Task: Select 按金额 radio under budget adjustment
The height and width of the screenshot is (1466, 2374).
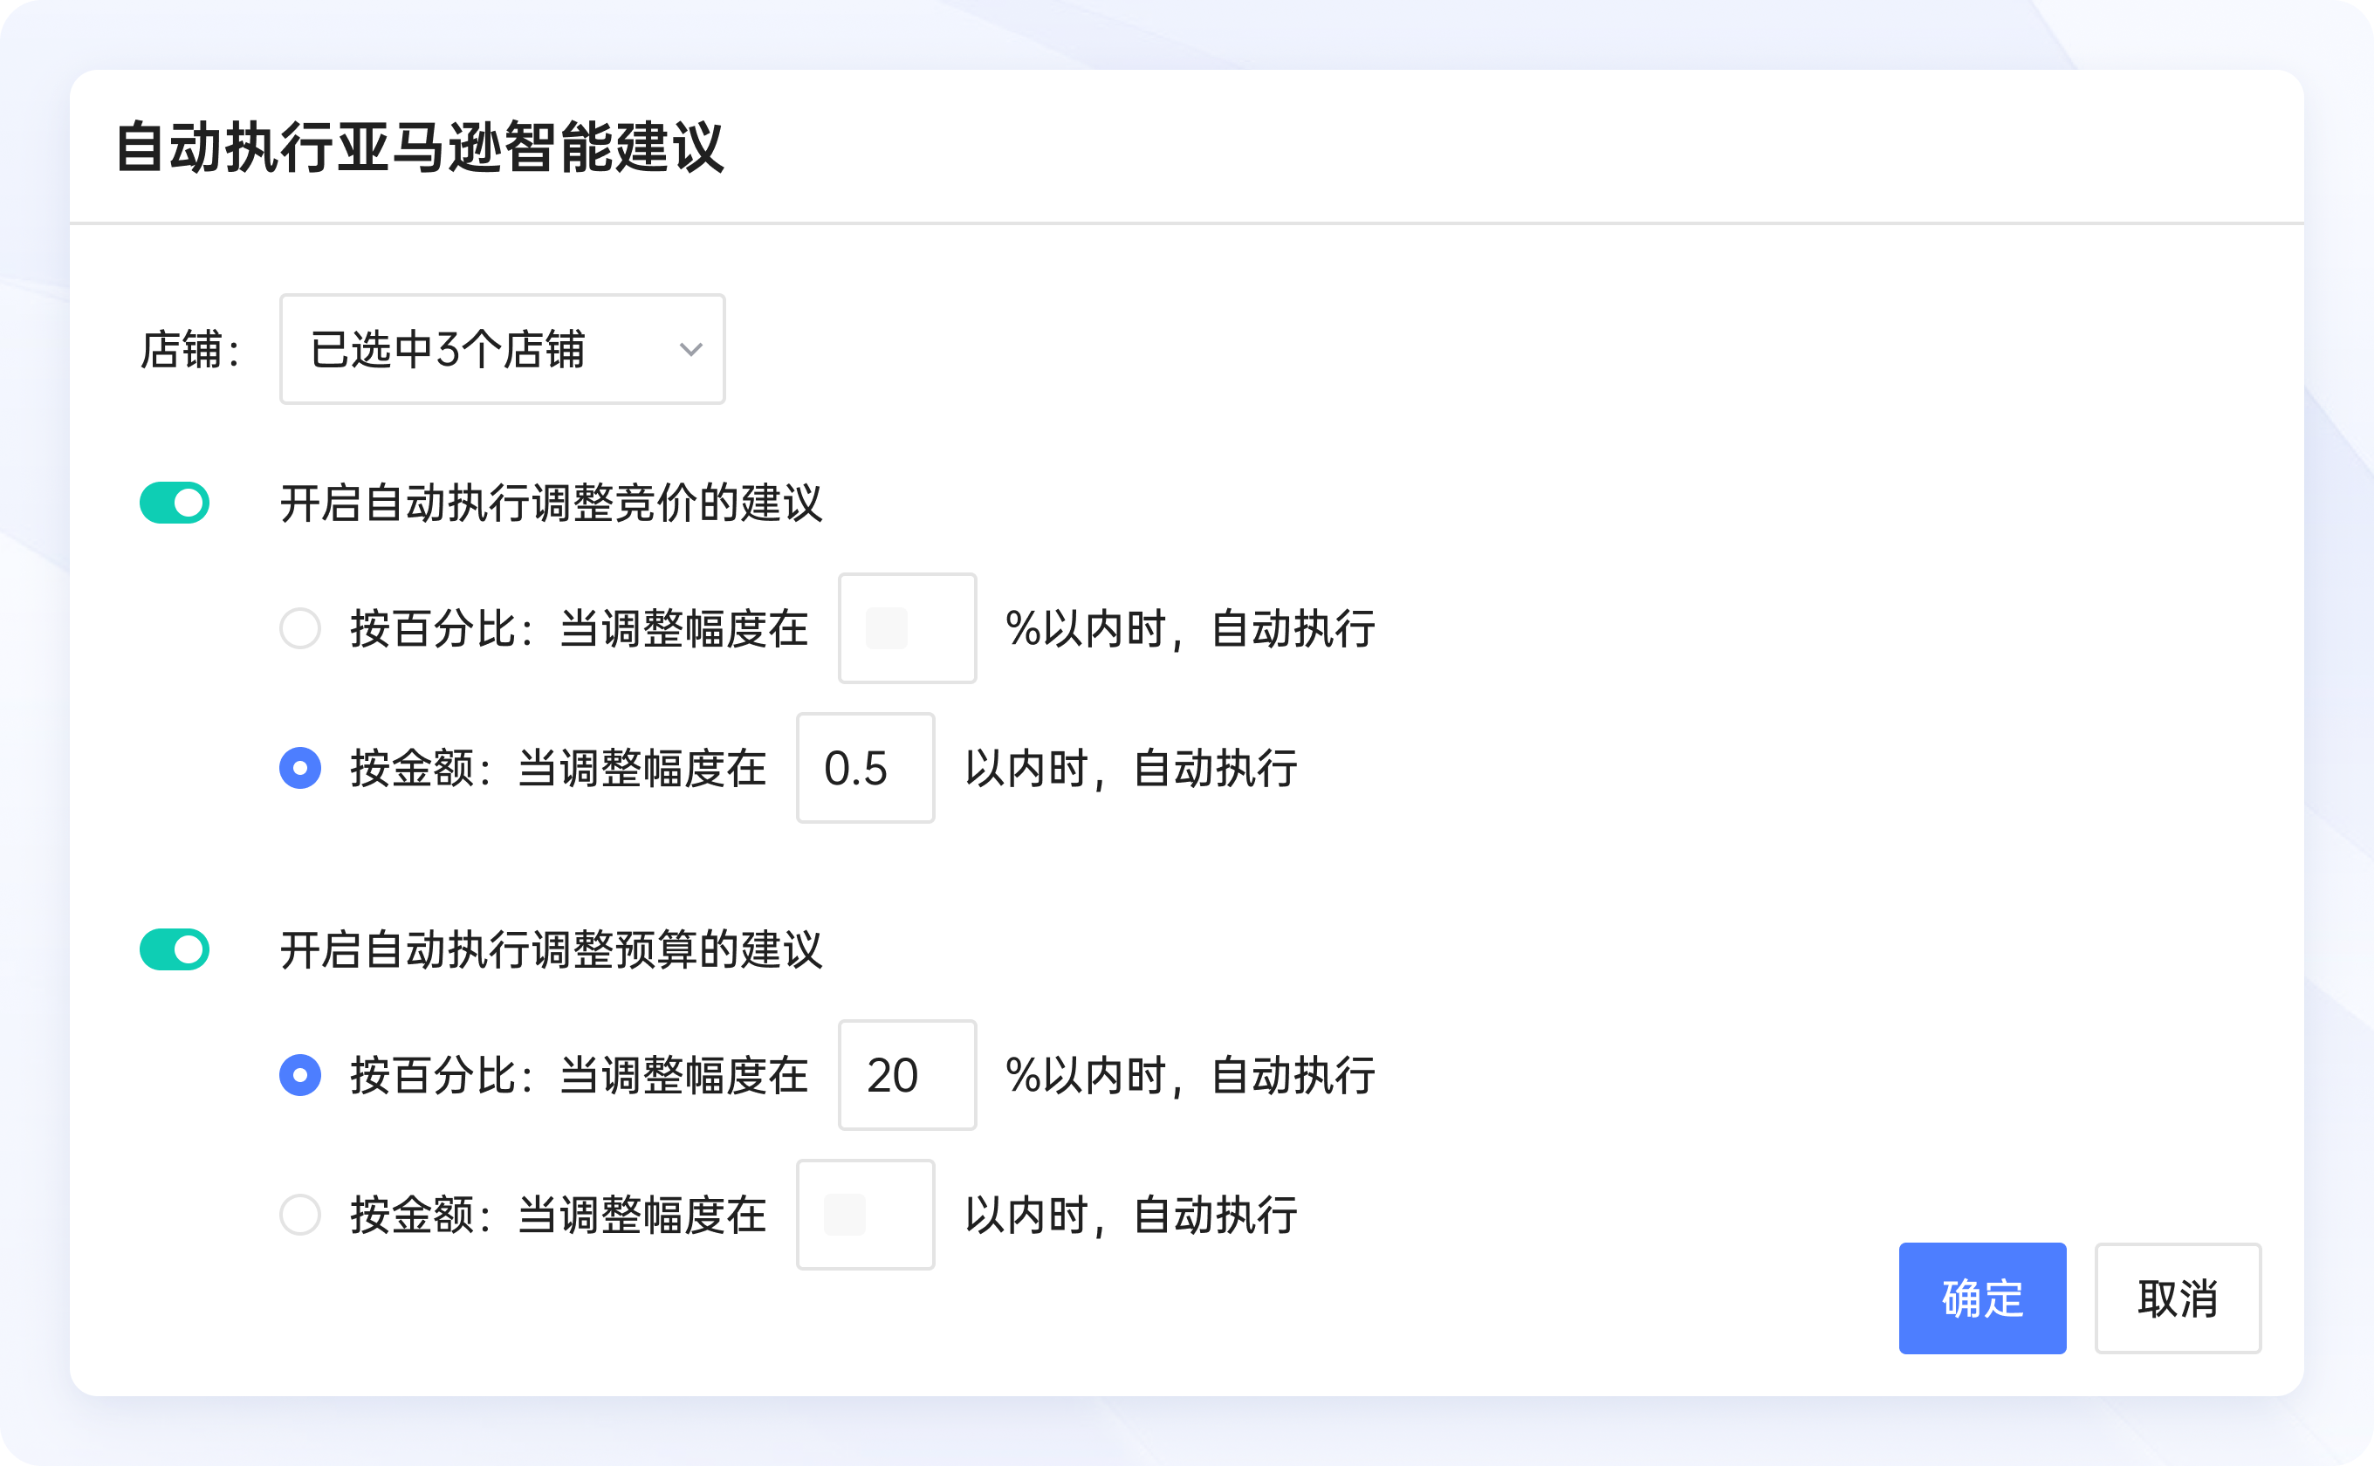Action: coord(300,1214)
